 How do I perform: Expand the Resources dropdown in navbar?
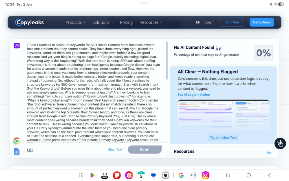[x=151, y=22]
